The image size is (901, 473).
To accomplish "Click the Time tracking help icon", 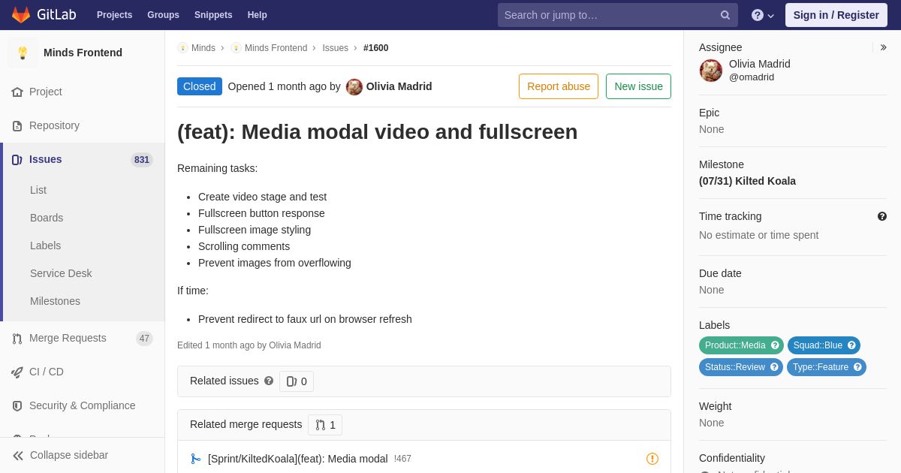I will pyautogui.click(x=881, y=216).
